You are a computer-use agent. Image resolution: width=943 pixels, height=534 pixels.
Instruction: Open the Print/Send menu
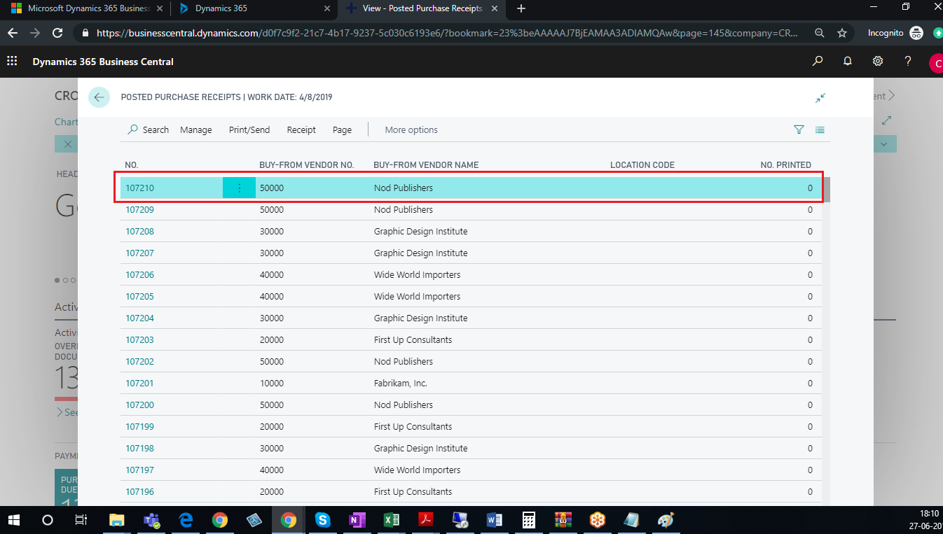[249, 129]
